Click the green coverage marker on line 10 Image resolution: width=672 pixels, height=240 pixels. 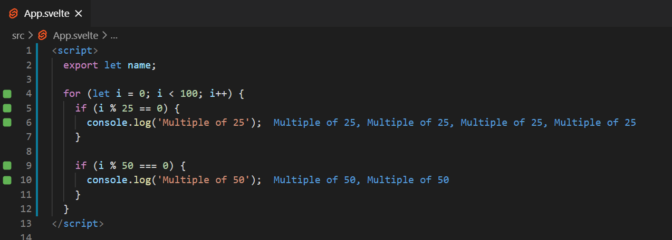tap(7, 180)
